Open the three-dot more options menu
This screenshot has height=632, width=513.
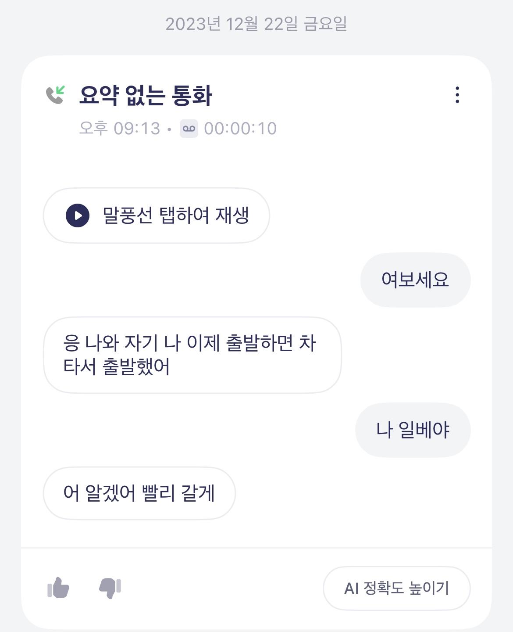[457, 95]
